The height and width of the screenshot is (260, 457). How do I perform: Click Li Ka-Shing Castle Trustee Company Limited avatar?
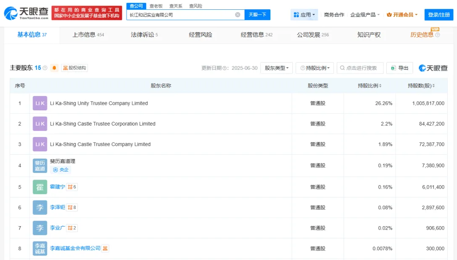[40, 144]
